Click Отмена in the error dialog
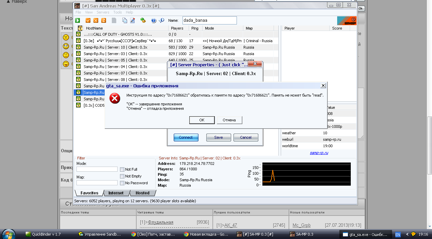This screenshot has width=432, height=239. [229, 120]
